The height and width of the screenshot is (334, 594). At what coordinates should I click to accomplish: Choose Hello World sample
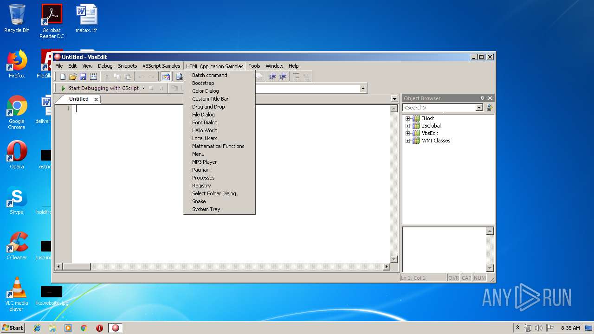click(x=219, y=130)
